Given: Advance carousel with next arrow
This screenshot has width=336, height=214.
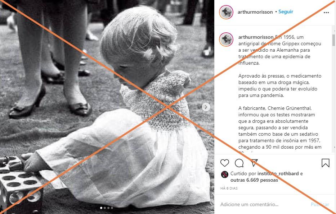Looking at the screenshot, I should point(206,107).
